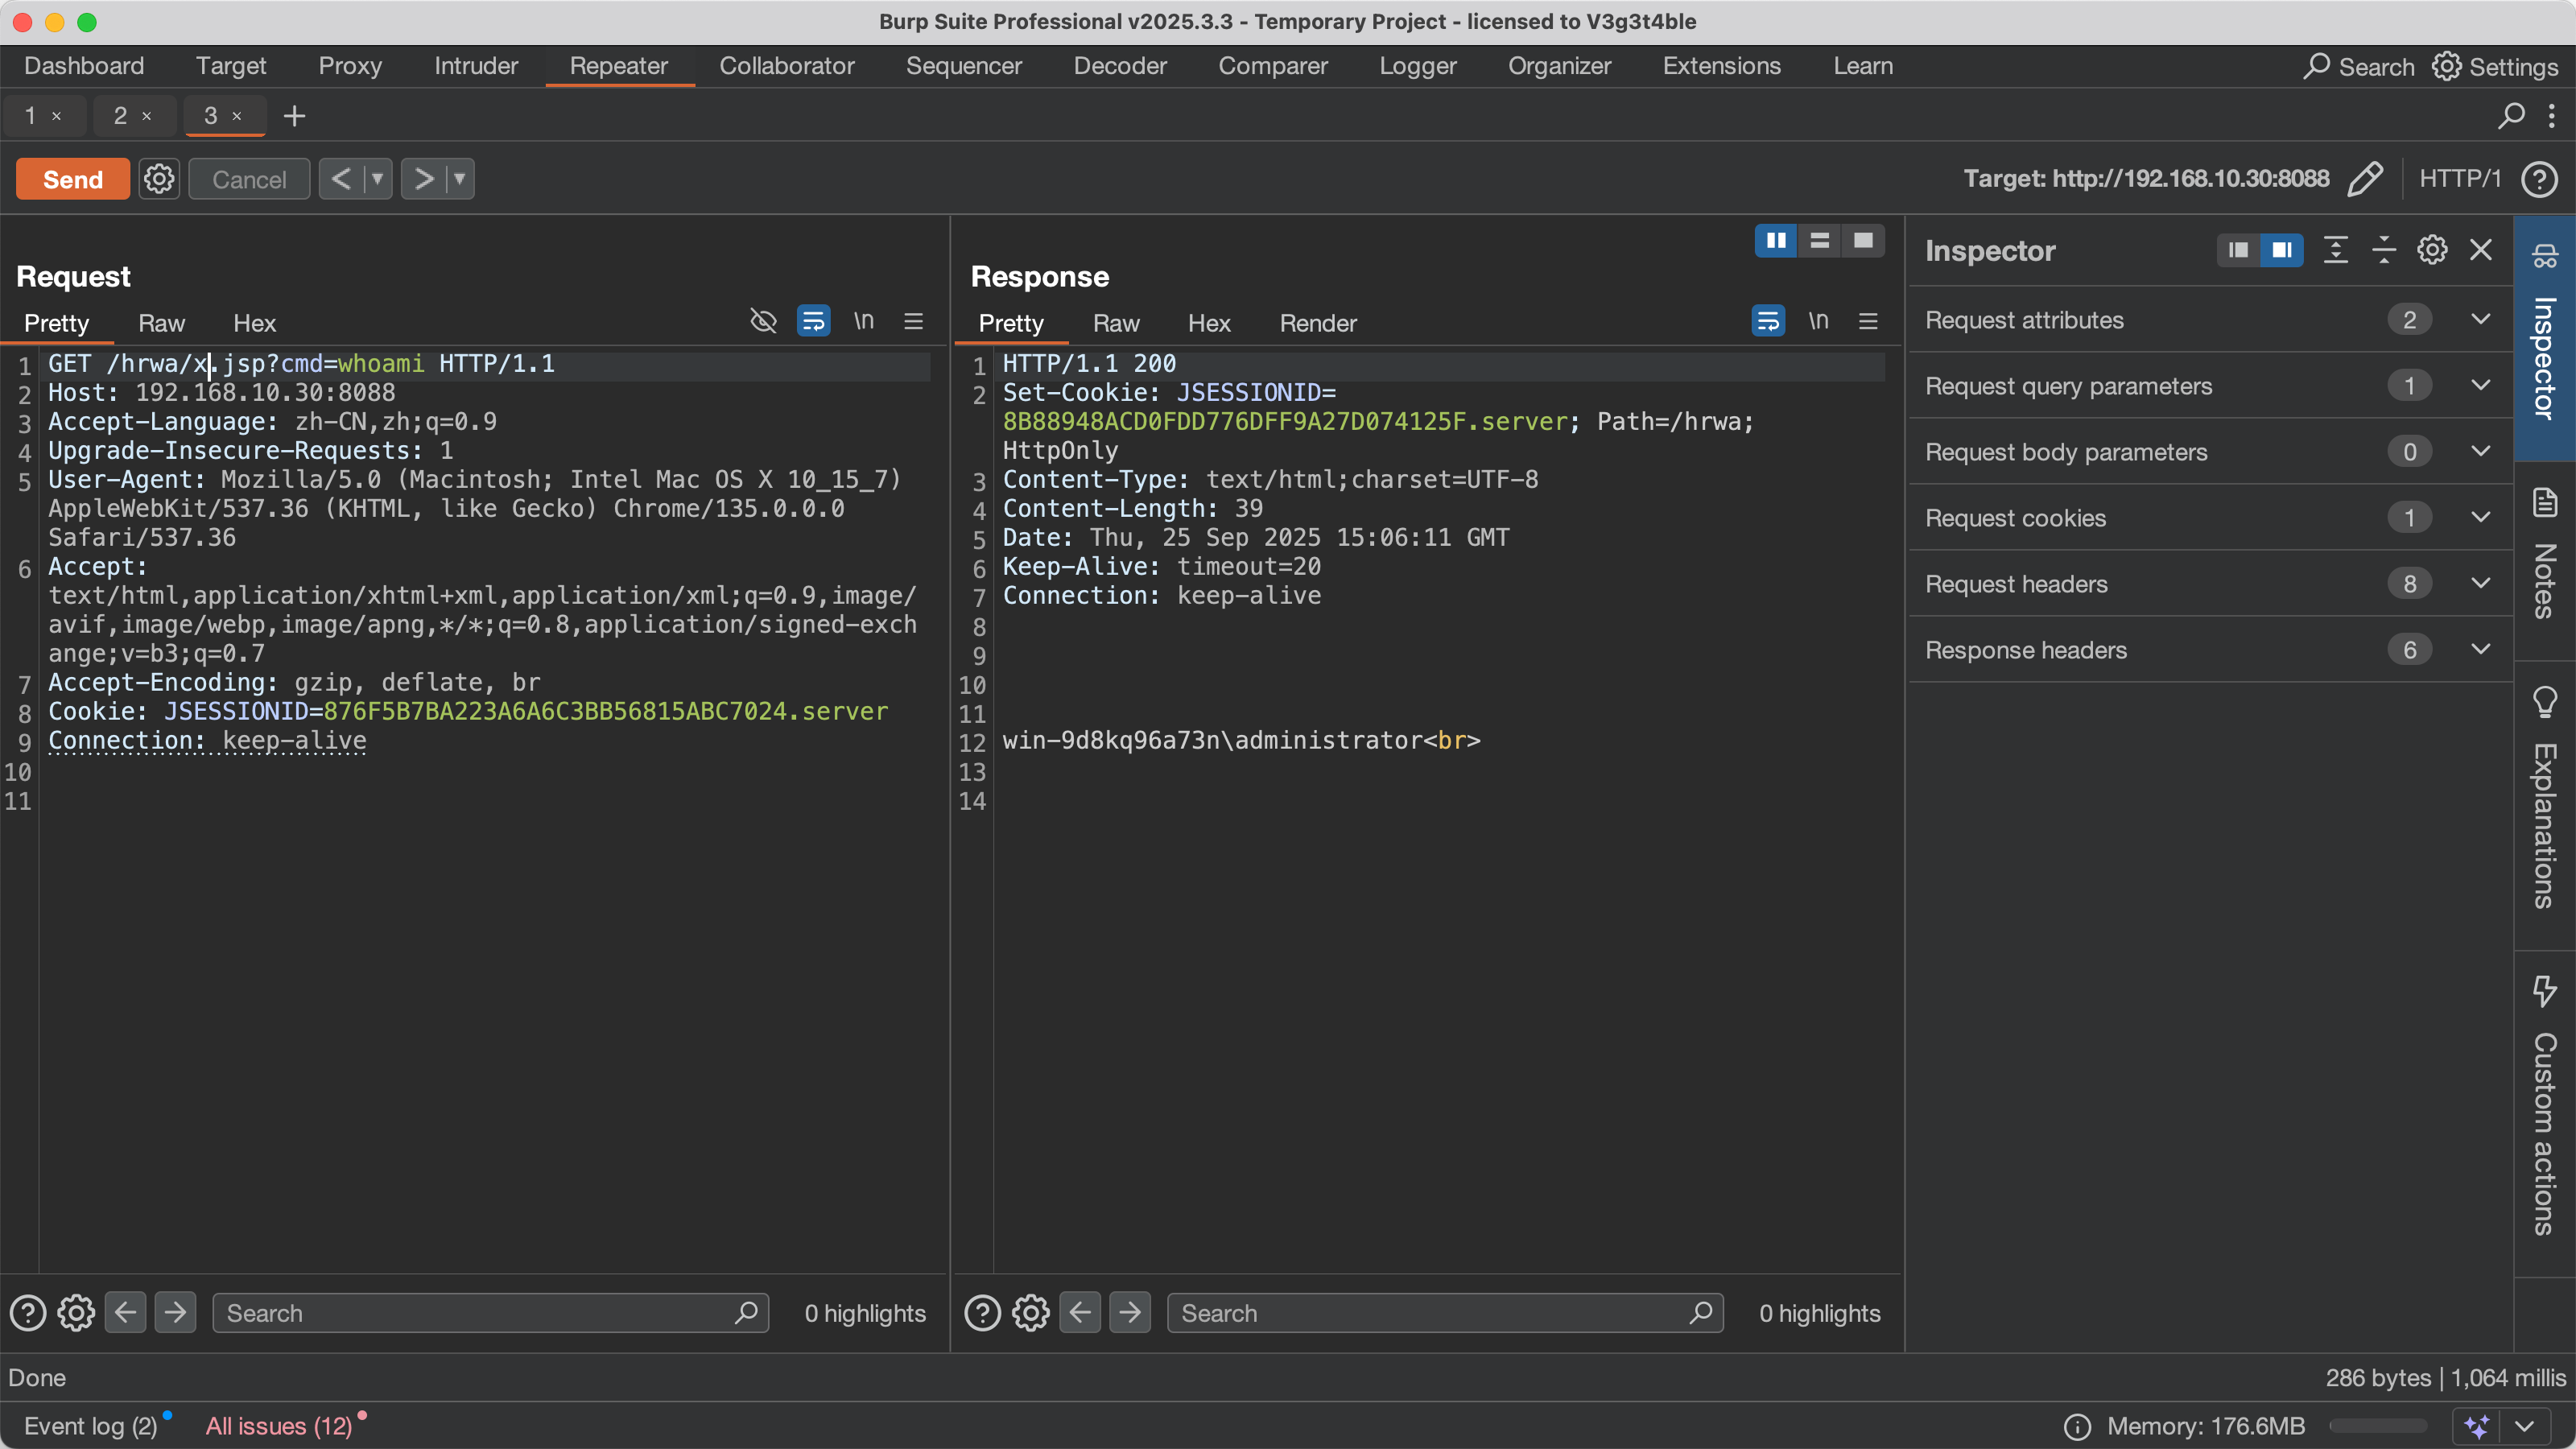Toggle line wrap in Request editor
2576x1449 pixels.
(813, 321)
